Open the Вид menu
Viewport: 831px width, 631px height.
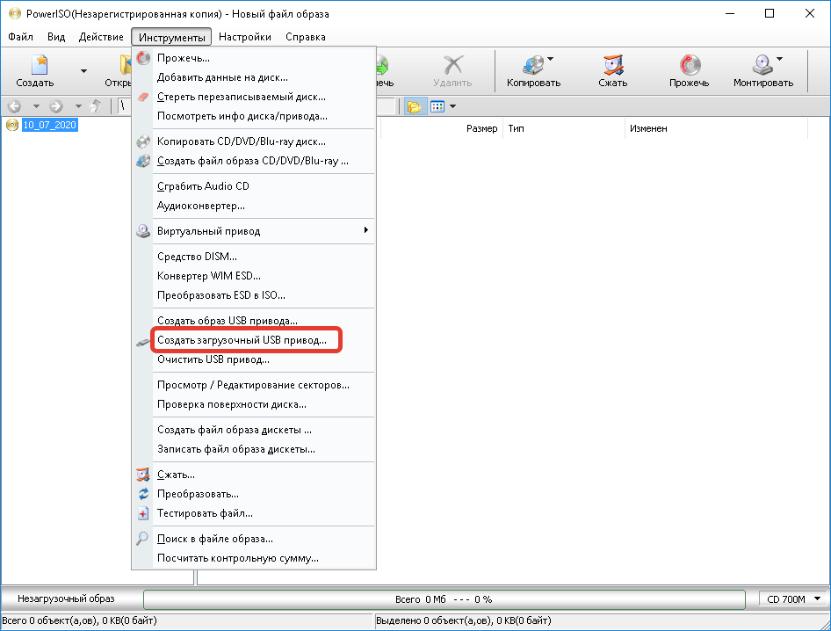point(56,37)
